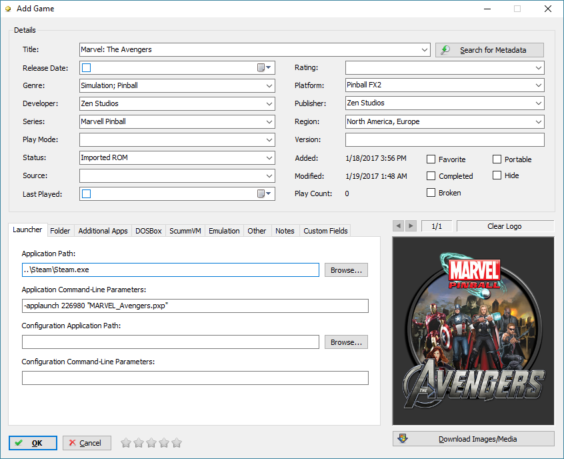Expand the Title dropdown
The image size is (564, 459).
pyautogui.click(x=425, y=49)
